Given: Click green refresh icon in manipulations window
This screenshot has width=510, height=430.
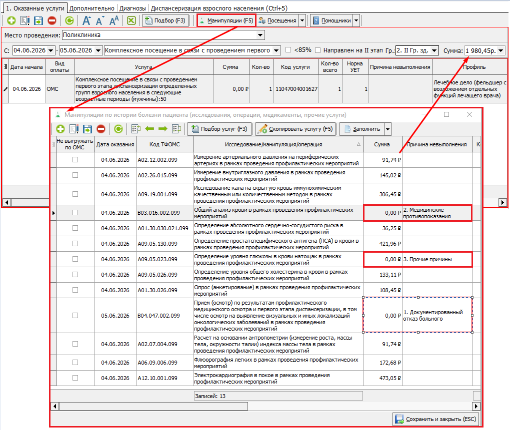Looking at the screenshot, I should (118, 129).
